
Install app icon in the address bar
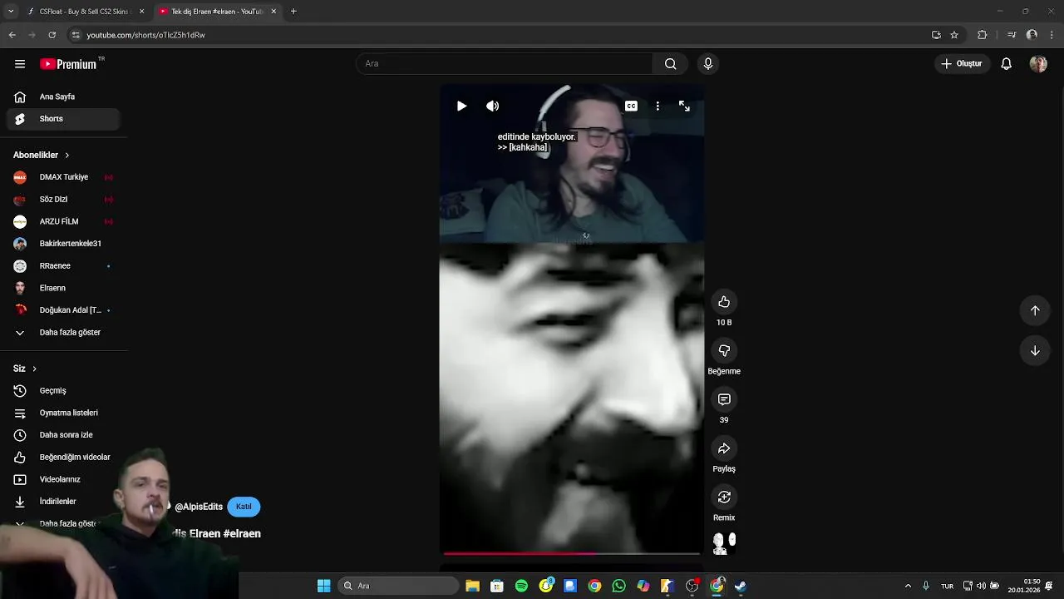(x=936, y=35)
